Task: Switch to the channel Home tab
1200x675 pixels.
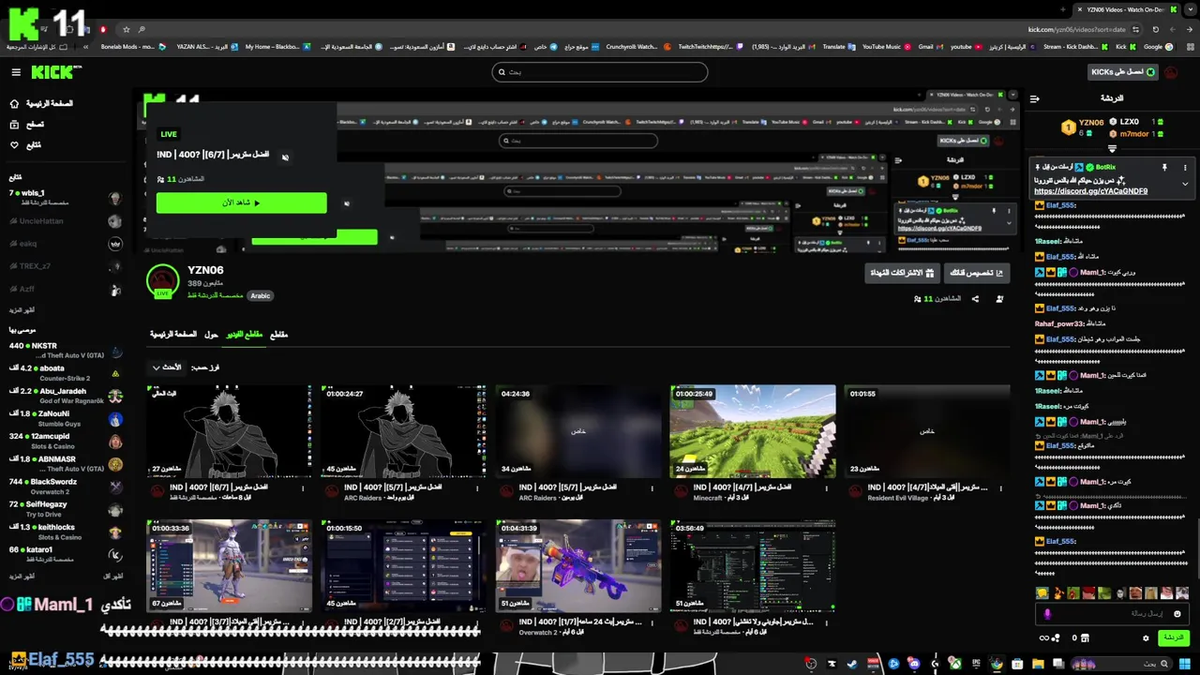Action: coord(173,335)
